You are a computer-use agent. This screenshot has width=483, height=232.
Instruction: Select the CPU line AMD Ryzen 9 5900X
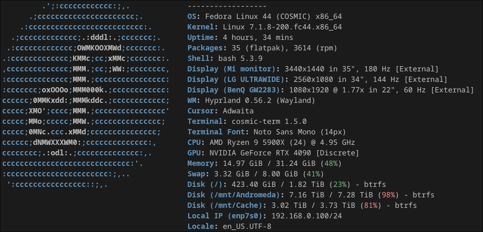(271, 142)
